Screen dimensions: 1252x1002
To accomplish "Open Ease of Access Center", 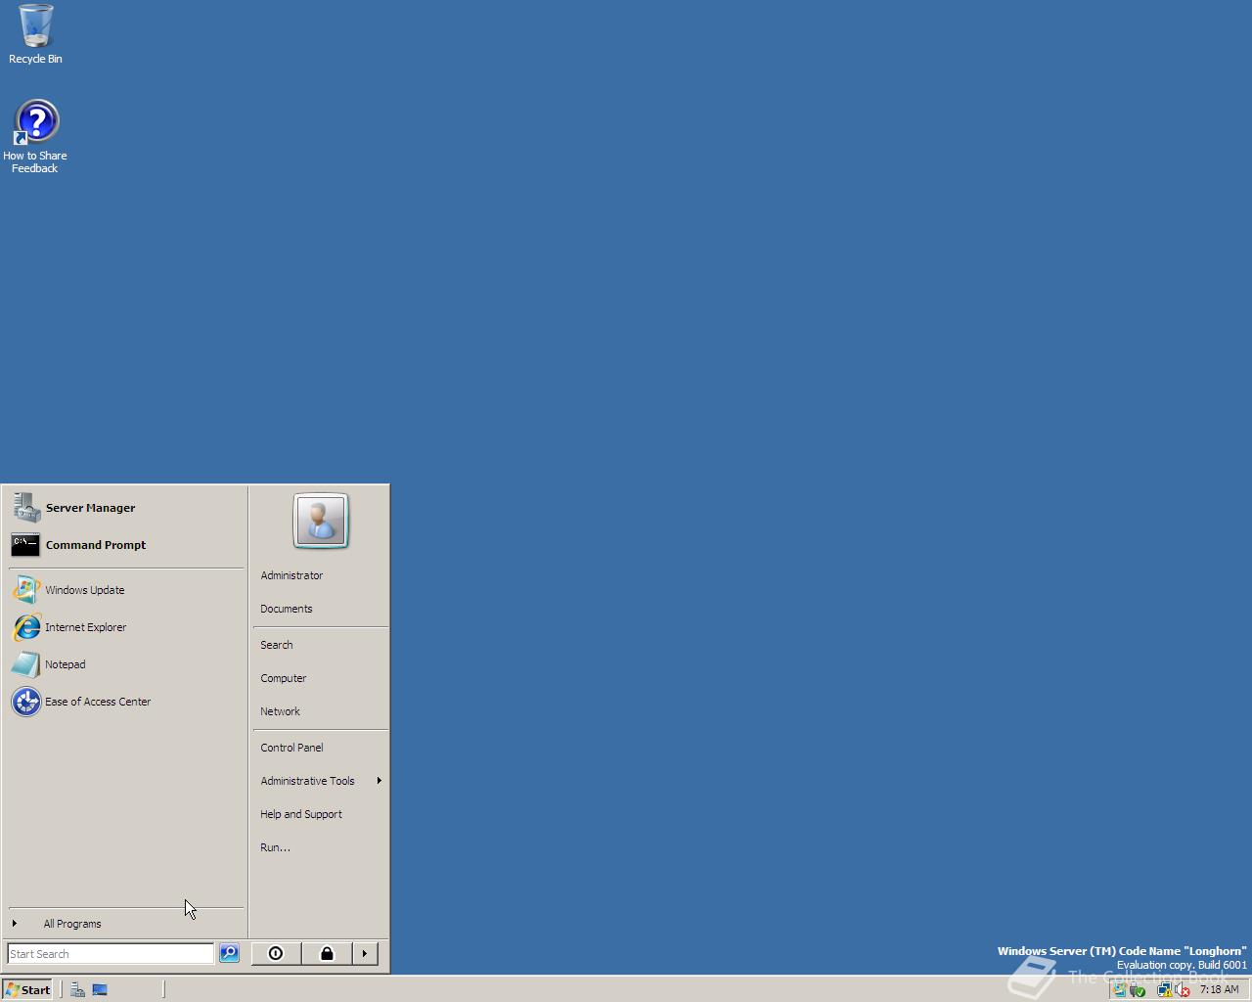I will pos(124,702).
